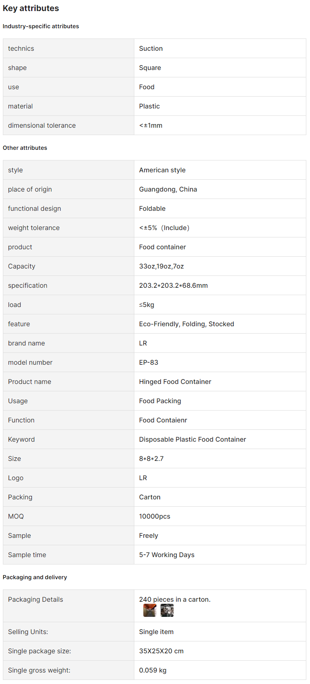This screenshot has width=310, height=684.
Task: Select the Industry-specific attributes subheading
Action: tap(41, 26)
